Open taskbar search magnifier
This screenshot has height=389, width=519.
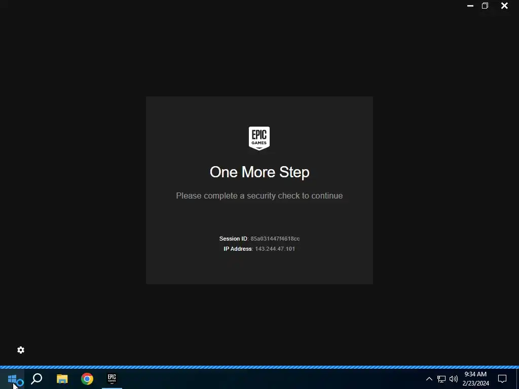pos(36,379)
